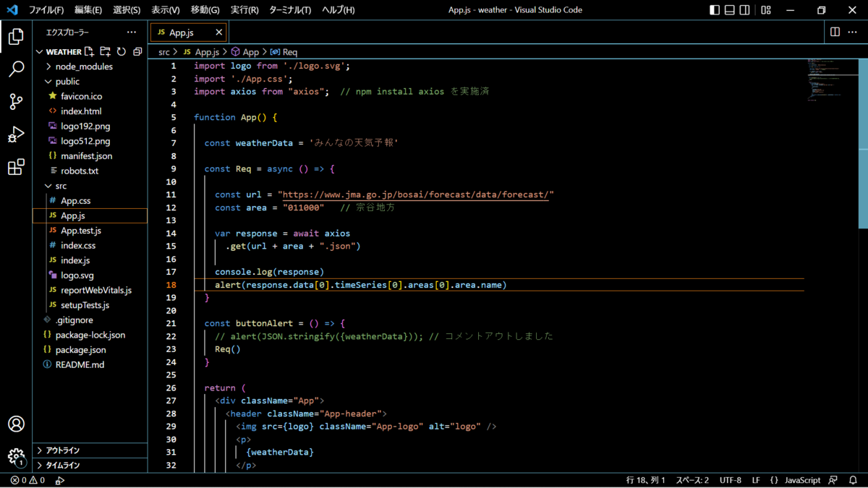Expand the アウトライン section
868x488 pixels.
[90, 450]
